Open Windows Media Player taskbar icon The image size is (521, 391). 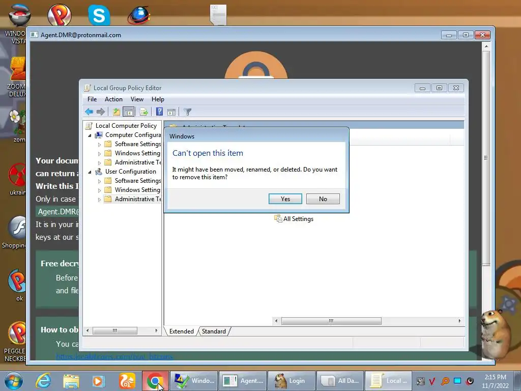pos(98,381)
